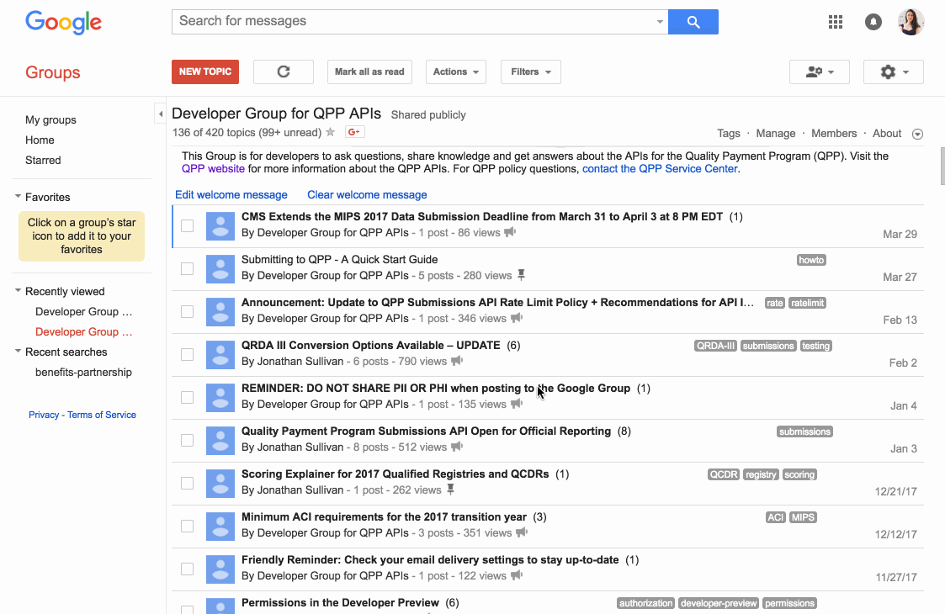Click the NEW TOPIC button
Viewport: 945px width, 614px height.
205,71
